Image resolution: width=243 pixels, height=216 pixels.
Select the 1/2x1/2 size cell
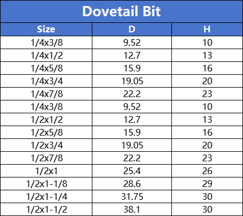pyautogui.click(x=46, y=119)
